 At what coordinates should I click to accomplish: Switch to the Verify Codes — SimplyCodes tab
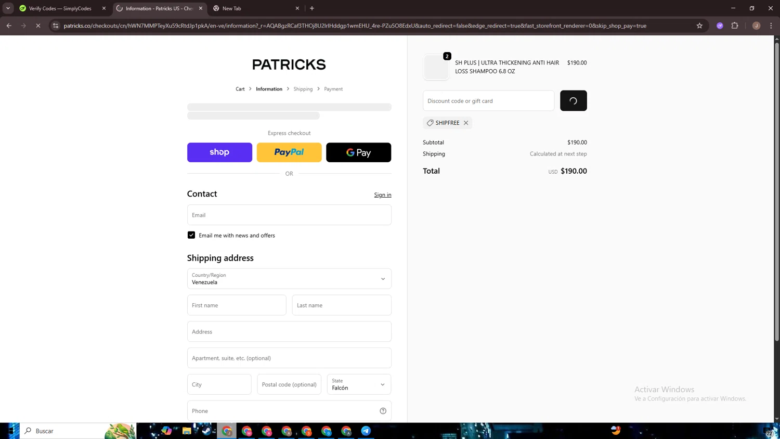60,8
